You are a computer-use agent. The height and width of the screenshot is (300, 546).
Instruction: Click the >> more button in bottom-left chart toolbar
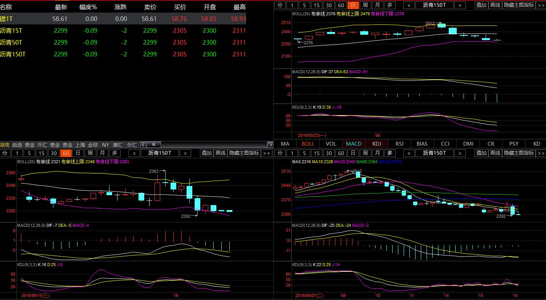(x=266, y=153)
